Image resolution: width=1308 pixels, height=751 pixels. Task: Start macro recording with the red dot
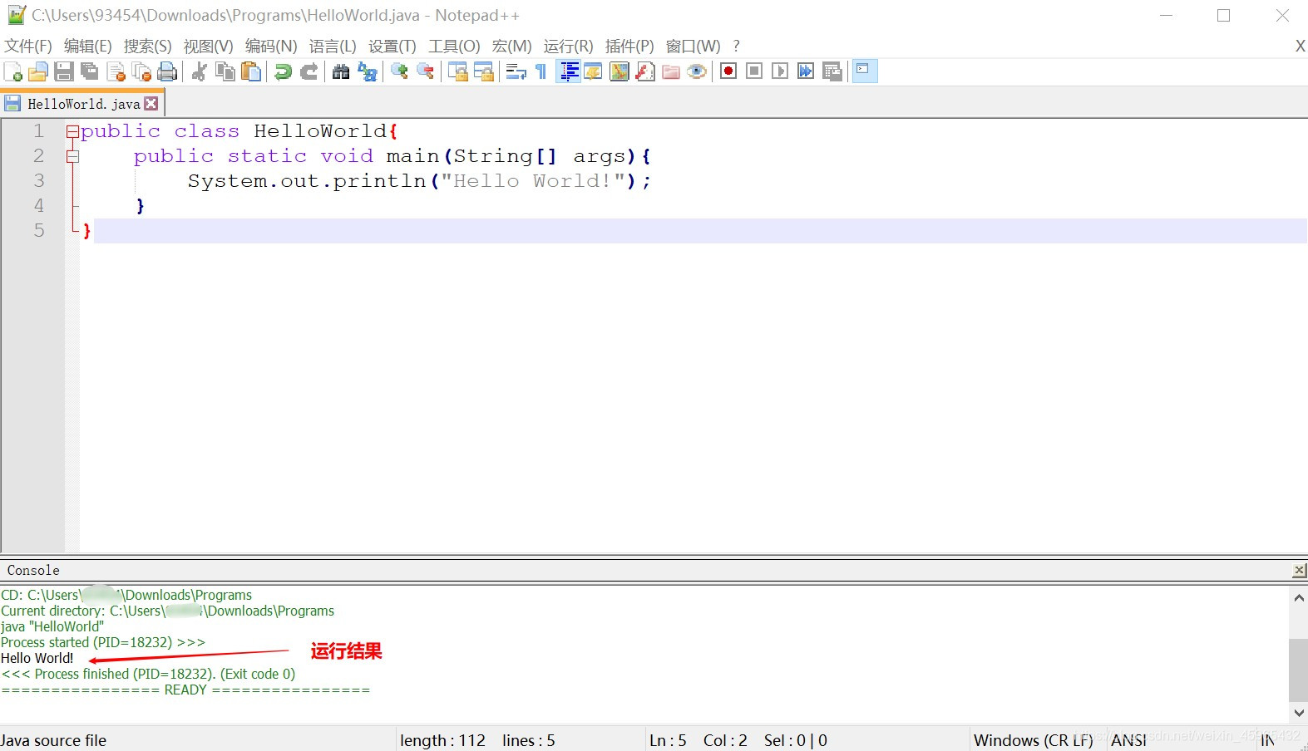728,71
